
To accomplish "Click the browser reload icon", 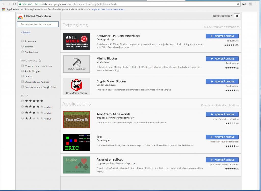I will (14, 4).
